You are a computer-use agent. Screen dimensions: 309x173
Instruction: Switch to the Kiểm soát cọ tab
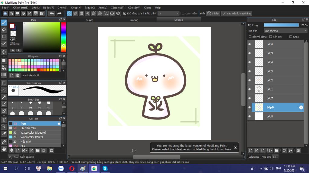click(x=27, y=157)
